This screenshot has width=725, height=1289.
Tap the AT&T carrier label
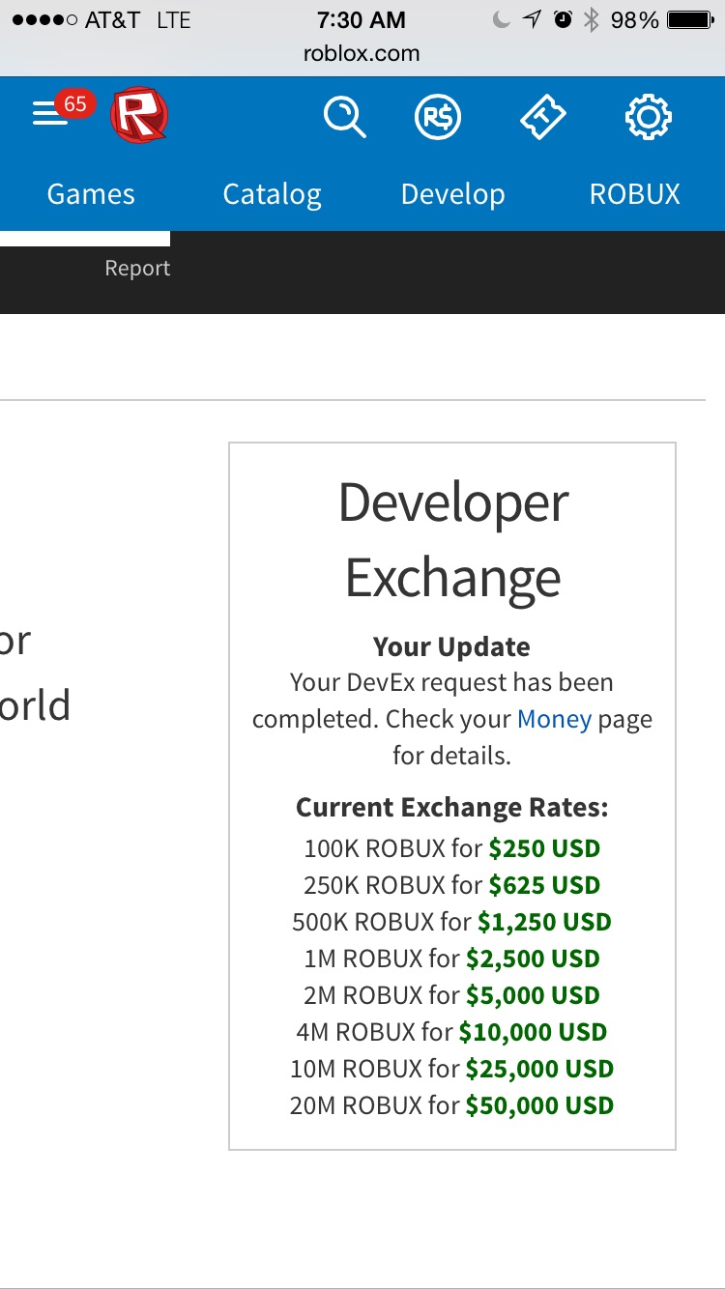coord(112,20)
